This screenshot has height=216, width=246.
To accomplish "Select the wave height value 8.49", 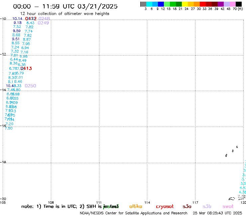I will coord(22,60).
